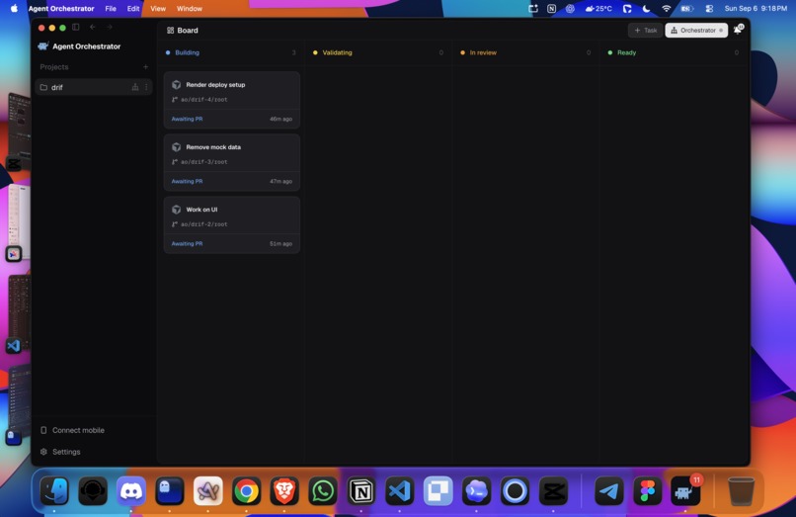Click the Notion menu bar icon
This screenshot has height=517, width=796.
pos(551,8)
